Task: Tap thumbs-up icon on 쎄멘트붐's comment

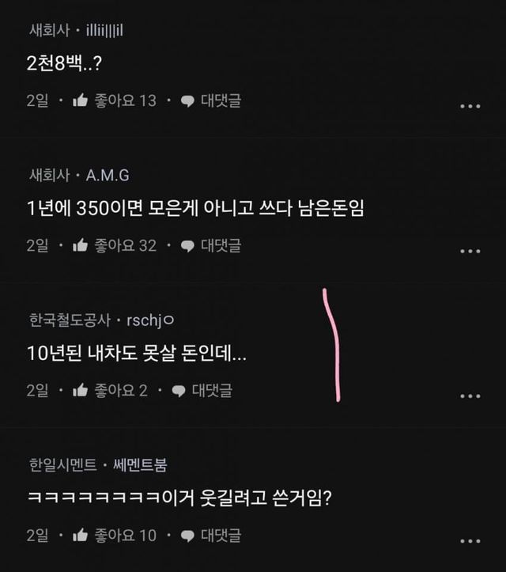Action: click(80, 535)
